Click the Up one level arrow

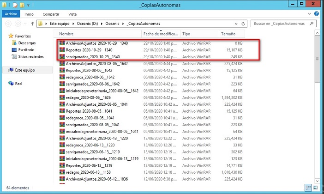coord(32,23)
